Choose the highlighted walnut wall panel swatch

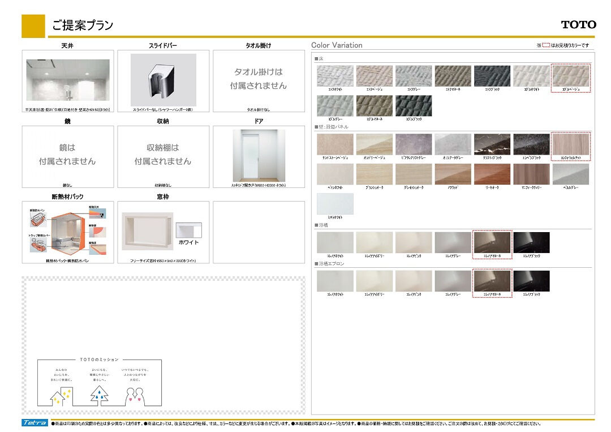(x=571, y=144)
